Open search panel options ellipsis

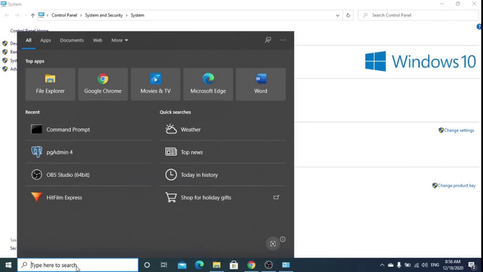(x=283, y=40)
